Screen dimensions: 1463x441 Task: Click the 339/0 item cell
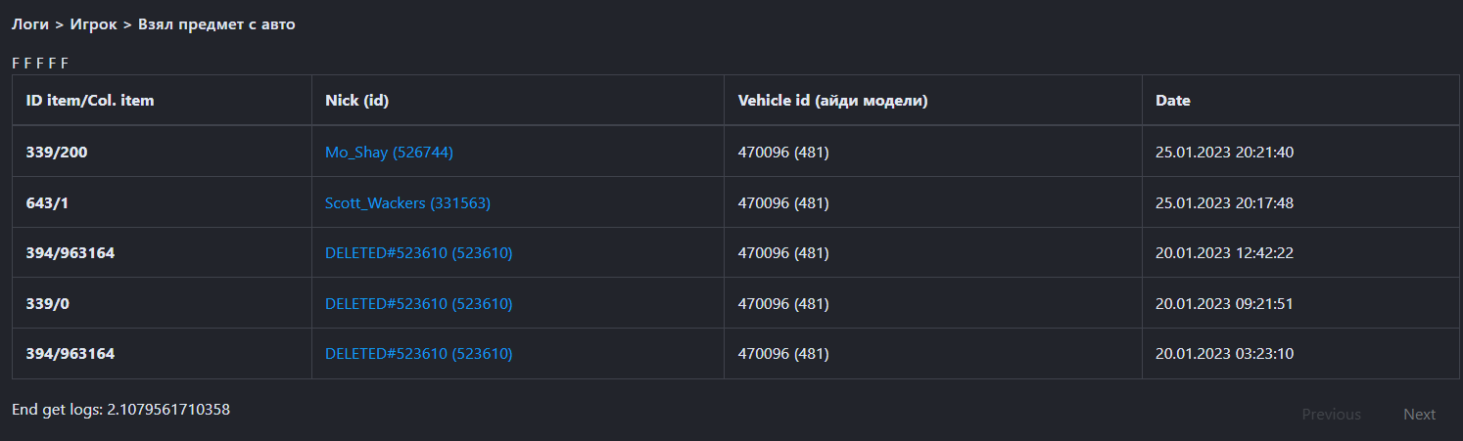point(48,304)
